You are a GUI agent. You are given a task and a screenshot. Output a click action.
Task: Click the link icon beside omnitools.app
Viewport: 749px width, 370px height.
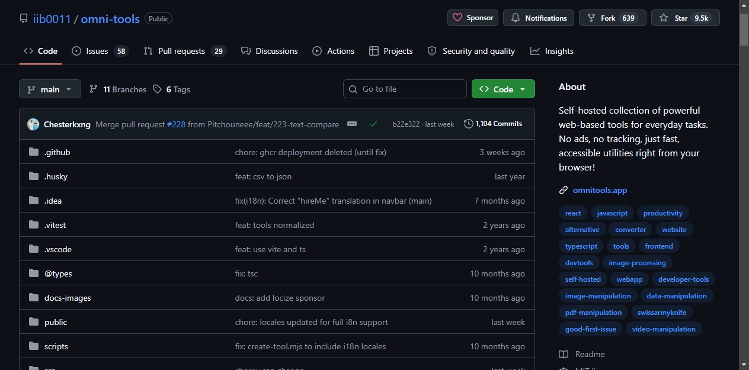point(564,190)
